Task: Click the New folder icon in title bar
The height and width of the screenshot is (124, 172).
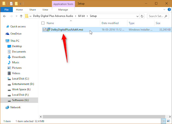Action: click(x=16, y=3)
